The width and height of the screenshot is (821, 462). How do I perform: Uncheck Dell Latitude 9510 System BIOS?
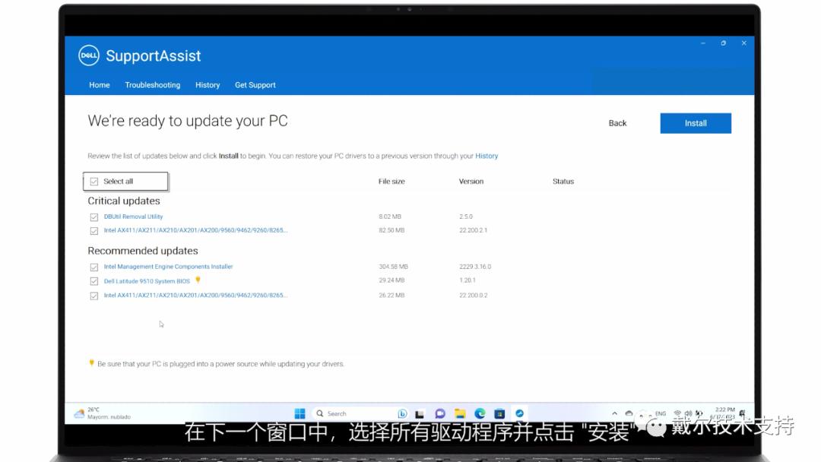pos(94,281)
